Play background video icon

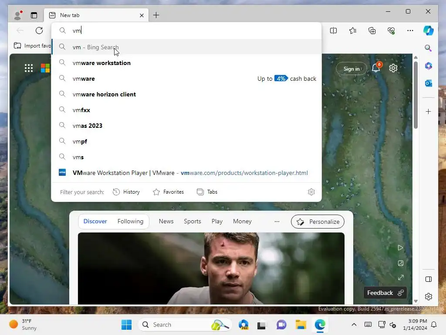click(401, 248)
